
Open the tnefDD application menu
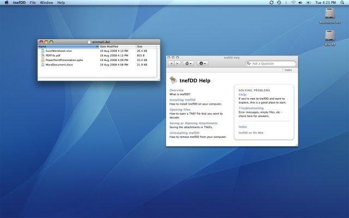[x=19, y=3]
